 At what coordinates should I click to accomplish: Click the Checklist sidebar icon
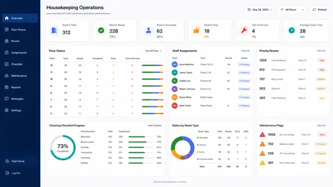pos(6,64)
